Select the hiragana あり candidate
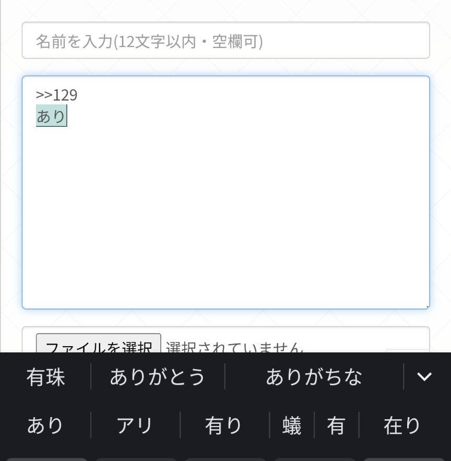Image resolution: width=451 pixels, height=461 pixels. click(x=45, y=425)
